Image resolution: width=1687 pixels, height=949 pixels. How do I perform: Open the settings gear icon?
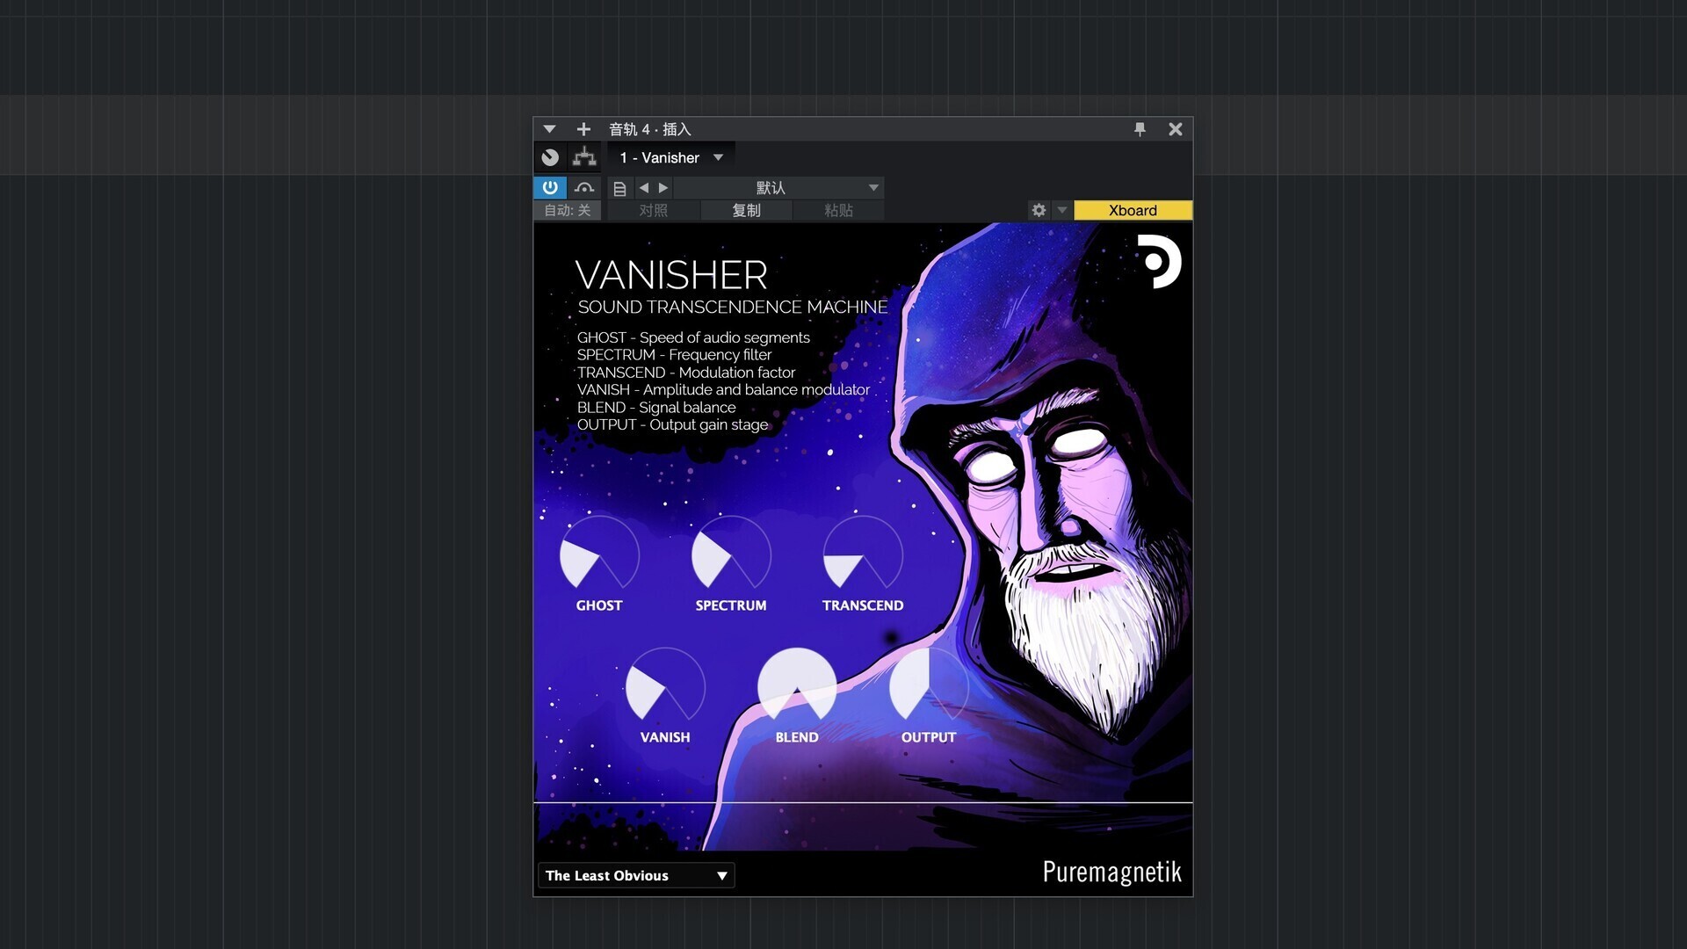[1039, 210]
